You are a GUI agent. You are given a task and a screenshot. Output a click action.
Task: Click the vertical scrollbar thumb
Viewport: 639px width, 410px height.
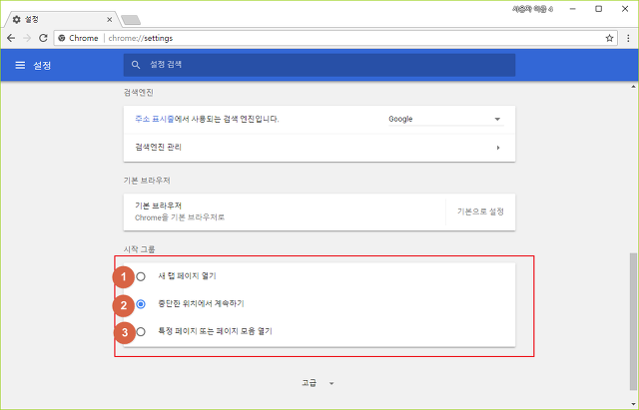click(x=633, y=321)
